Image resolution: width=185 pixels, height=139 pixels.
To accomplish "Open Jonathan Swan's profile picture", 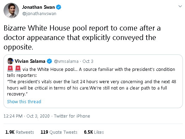I will click(11, 11).
